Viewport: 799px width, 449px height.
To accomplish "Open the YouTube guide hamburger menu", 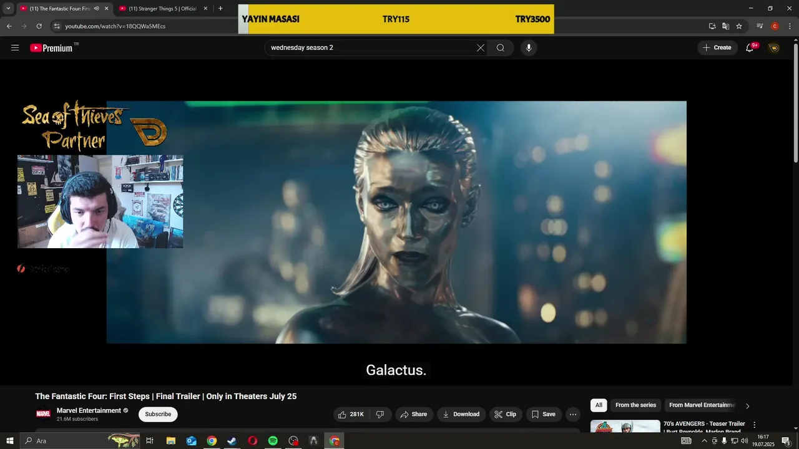I will click(15, 47).
